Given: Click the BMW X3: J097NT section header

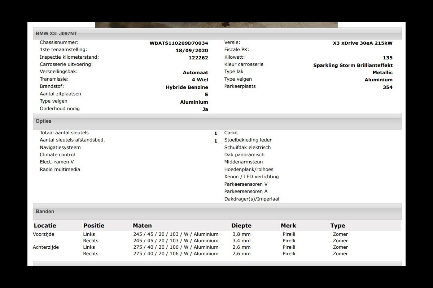Looking at the screenshot, I should (56, 33).
